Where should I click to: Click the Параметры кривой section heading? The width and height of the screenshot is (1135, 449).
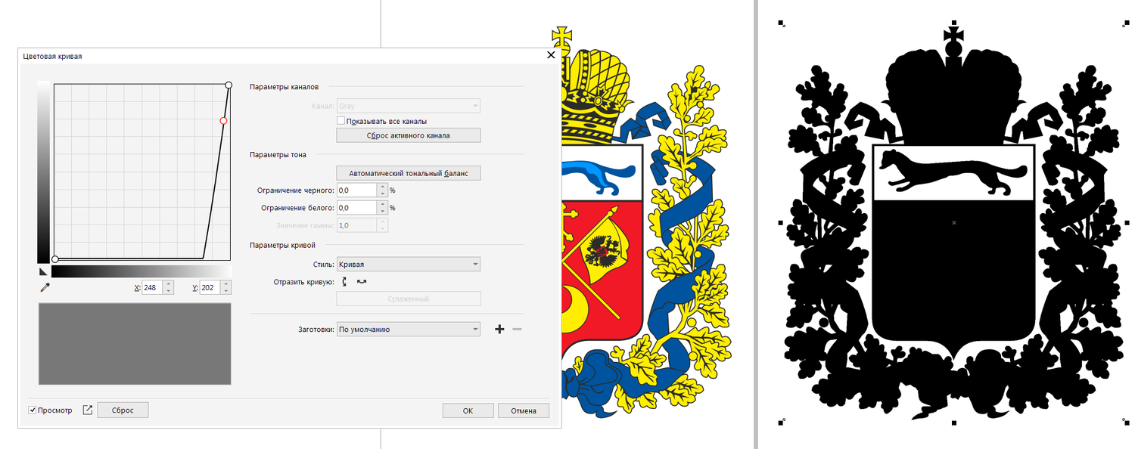(x=282, y=245)
